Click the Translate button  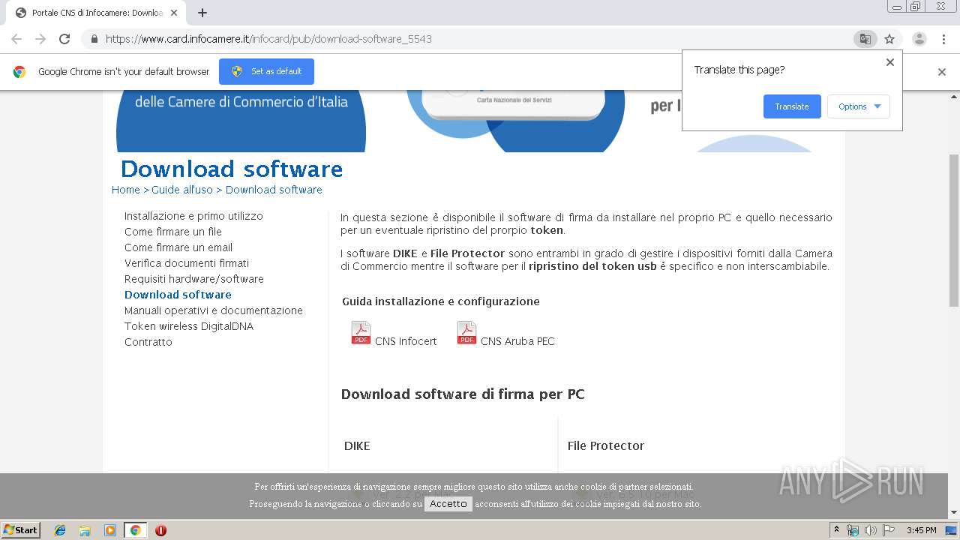click(x=792, y=106)
